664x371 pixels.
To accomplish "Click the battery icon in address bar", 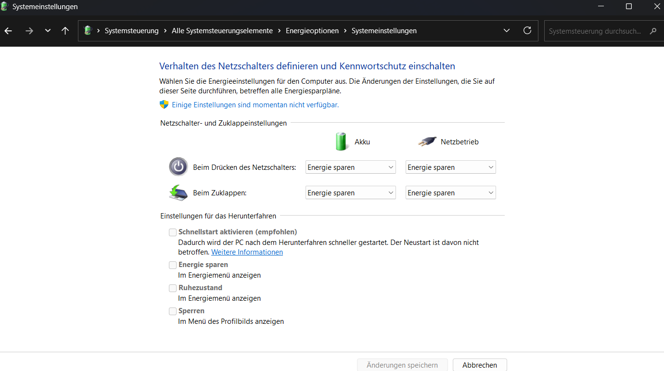I will [x=88, y=30].
